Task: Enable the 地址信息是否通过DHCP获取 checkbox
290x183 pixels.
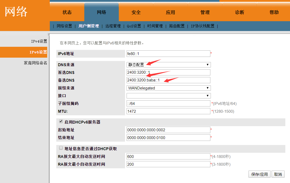Action: click(61, 148)
